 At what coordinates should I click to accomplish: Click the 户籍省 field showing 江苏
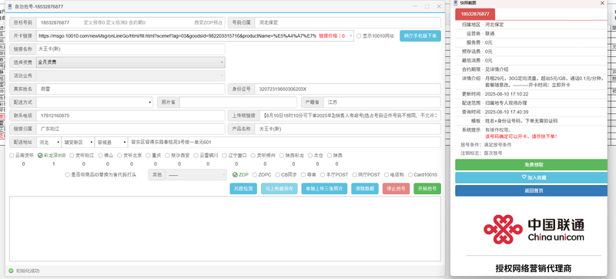pyautogui.click(x=382, y=103)
